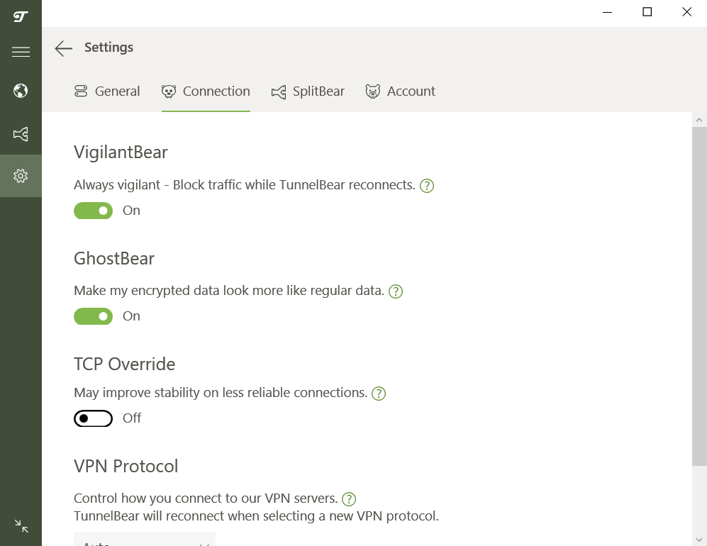Click 'May improve stability' description
The width and height of the screenshot is (707, 546).
click(221, 393)
